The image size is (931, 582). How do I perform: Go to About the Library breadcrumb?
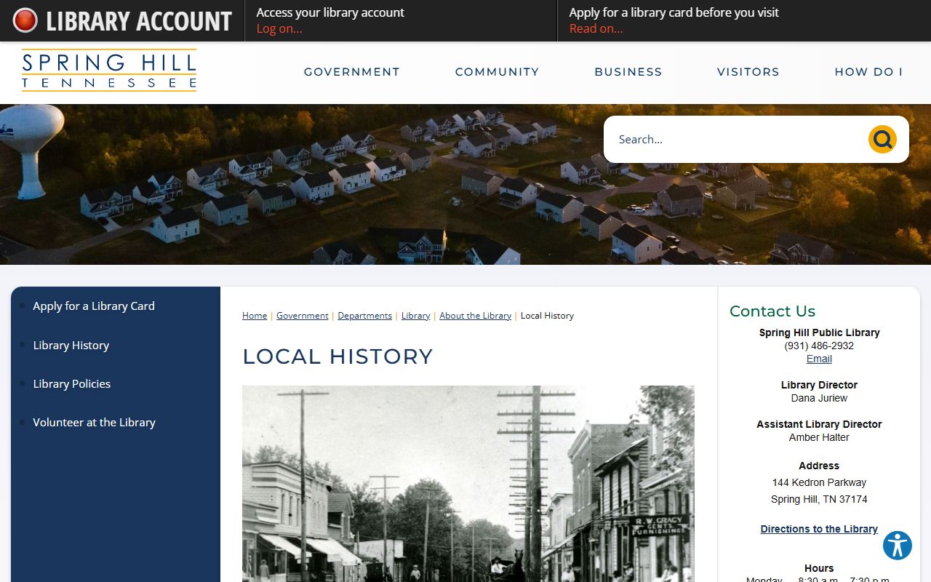[476, 316]
